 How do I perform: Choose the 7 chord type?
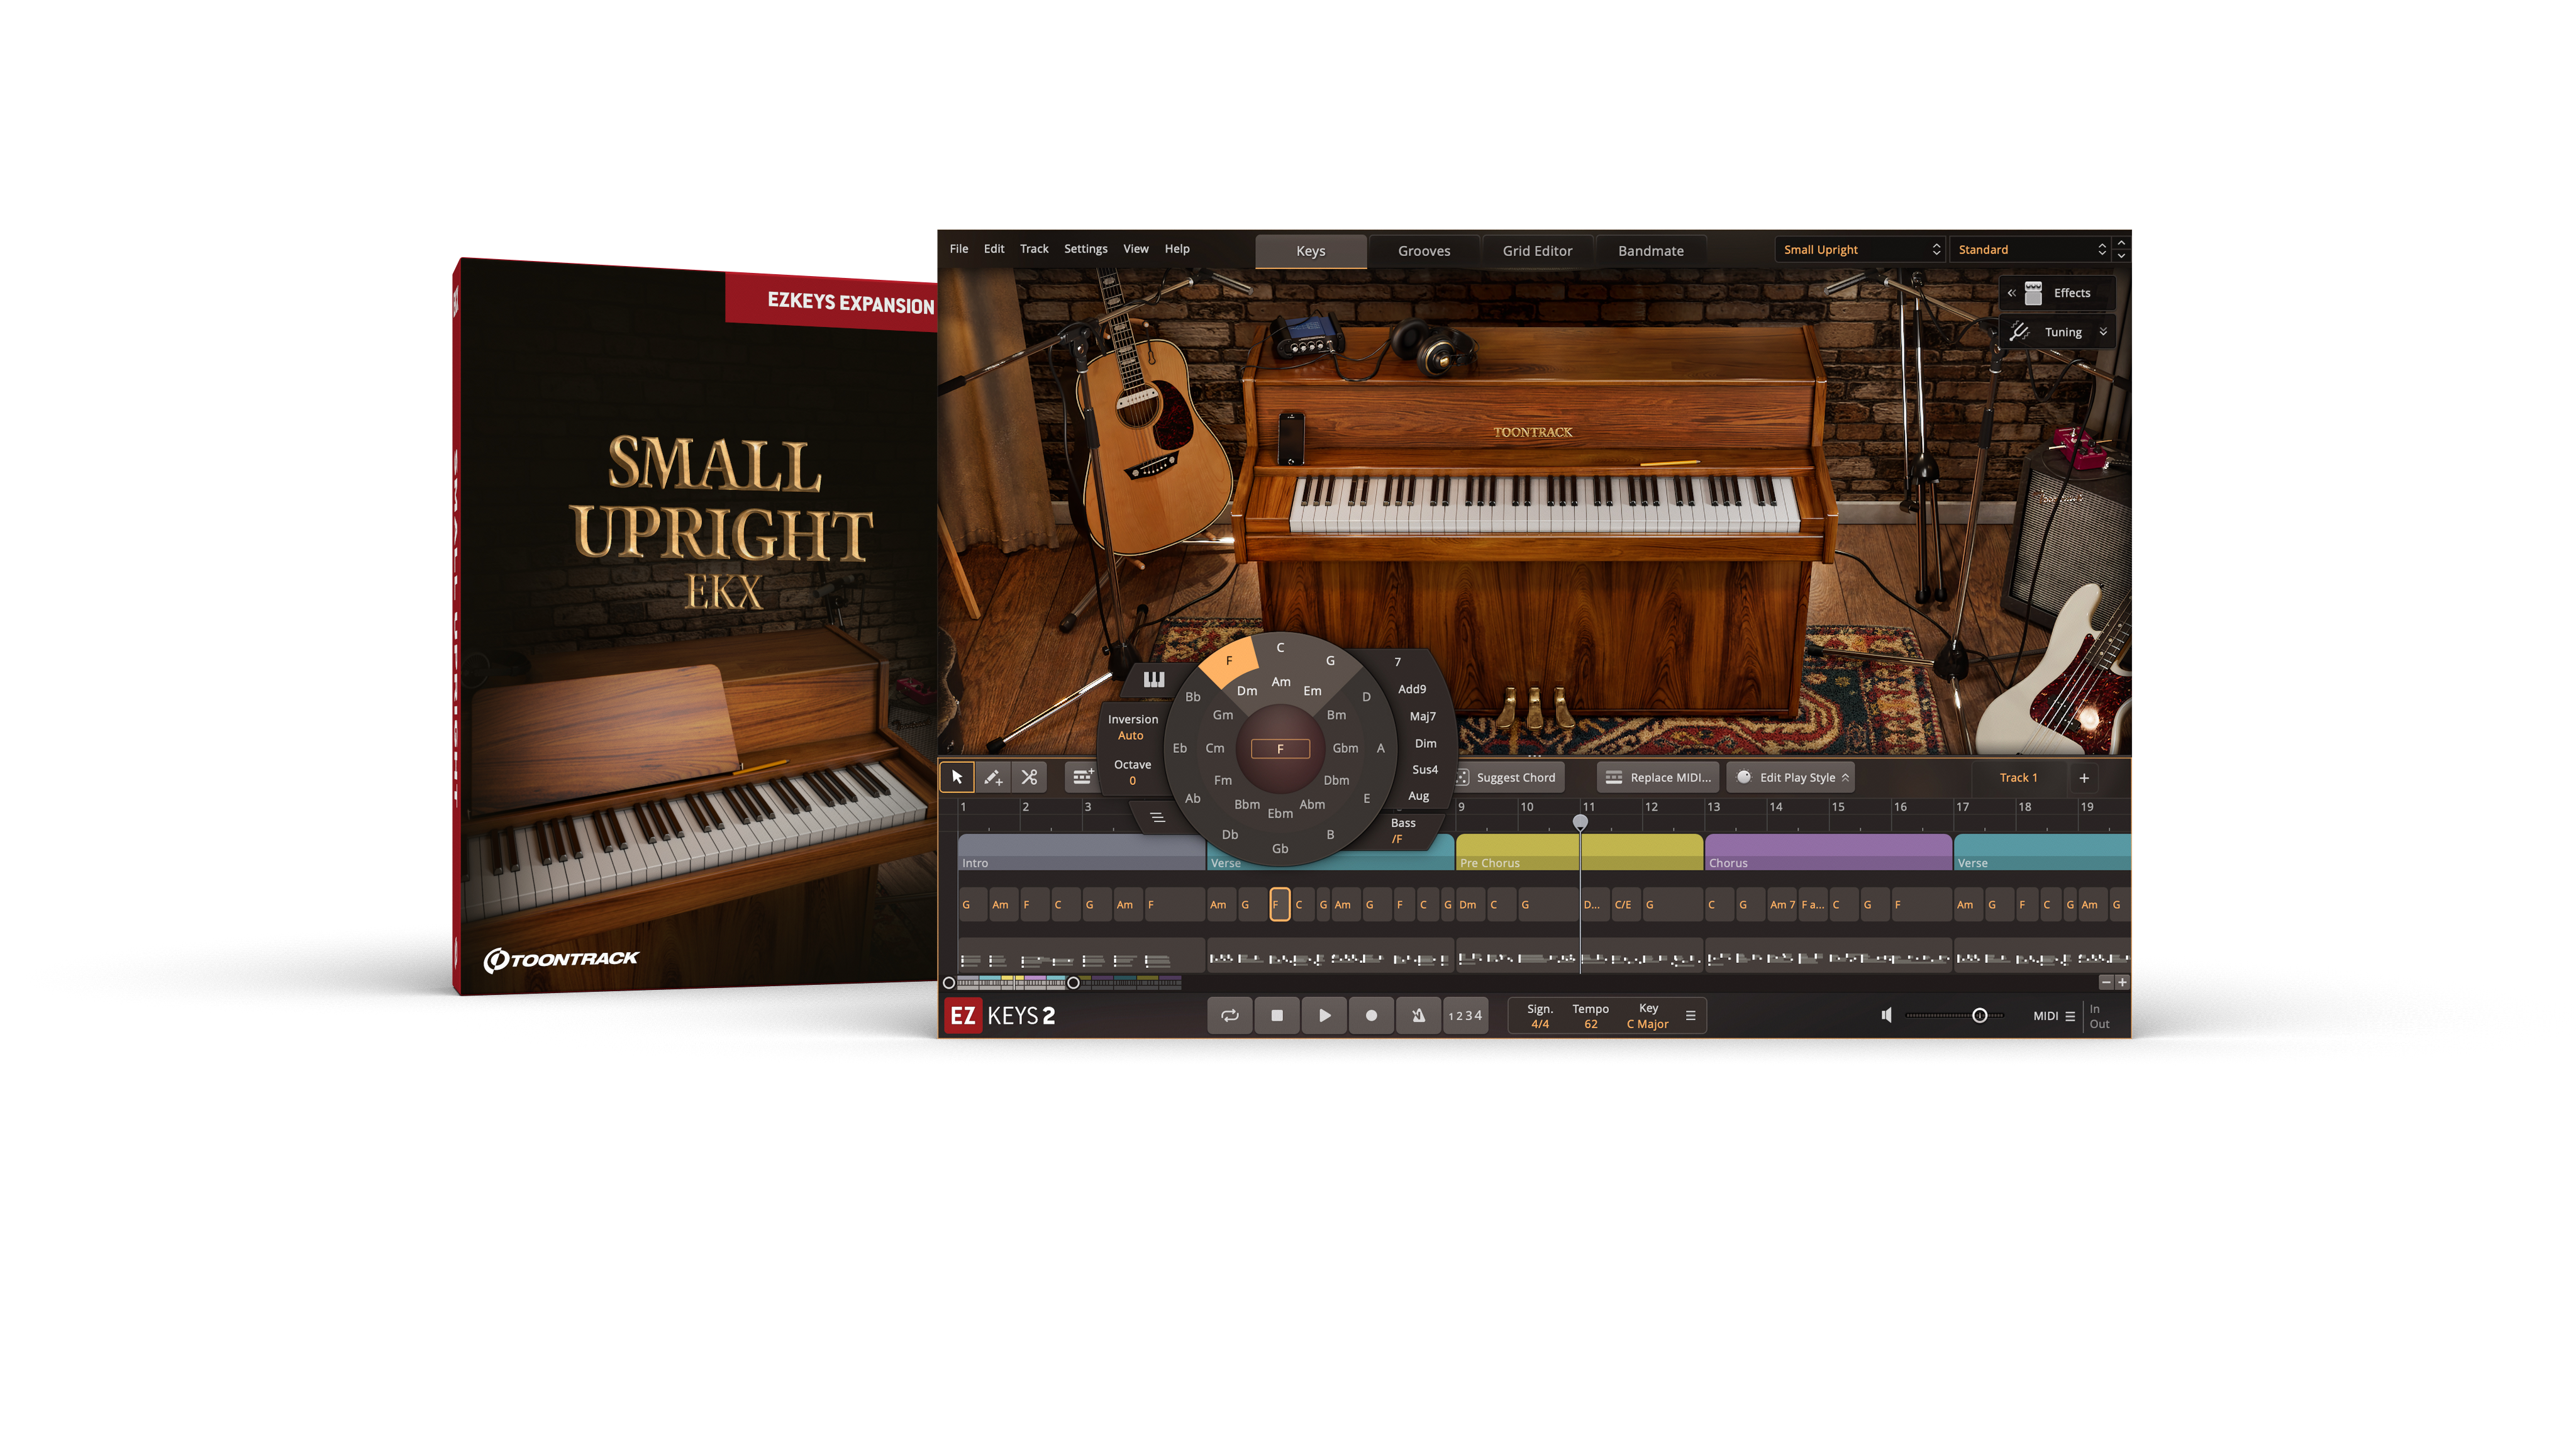point(1397,662)
